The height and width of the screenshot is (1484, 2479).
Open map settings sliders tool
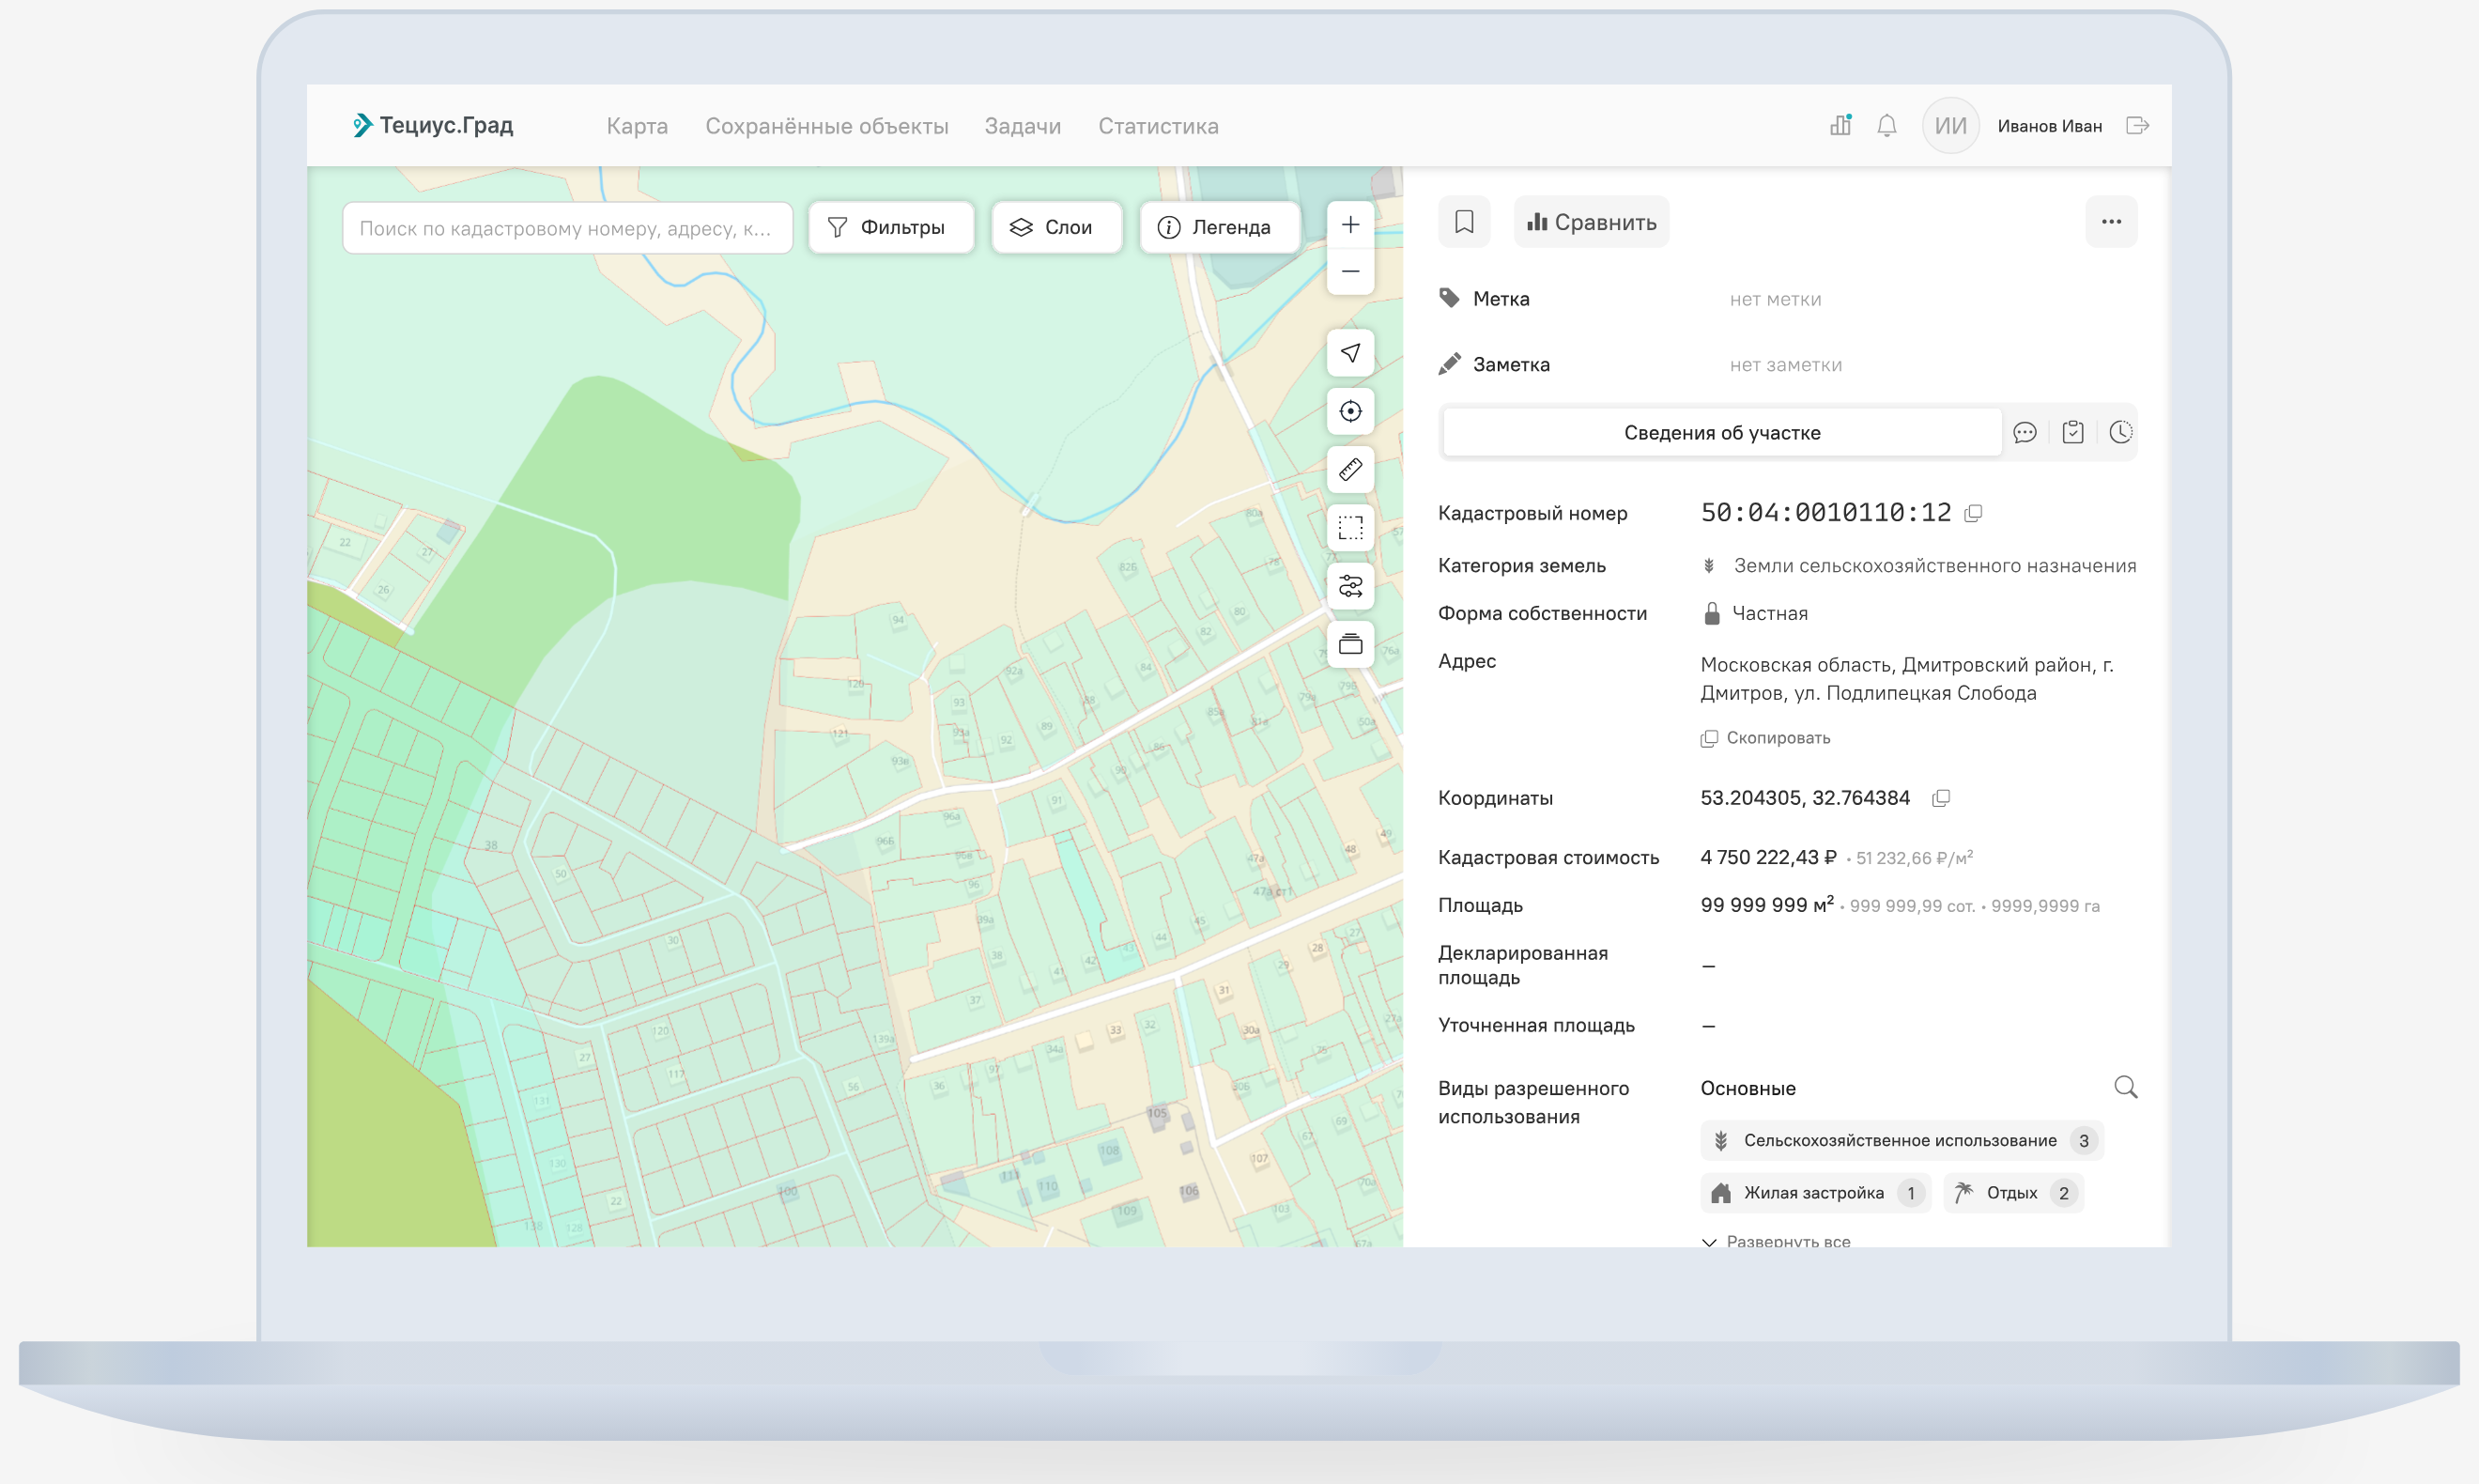click(1350, 585)
